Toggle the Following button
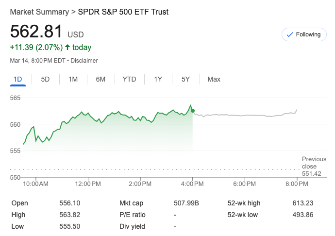 click(304, 34)
